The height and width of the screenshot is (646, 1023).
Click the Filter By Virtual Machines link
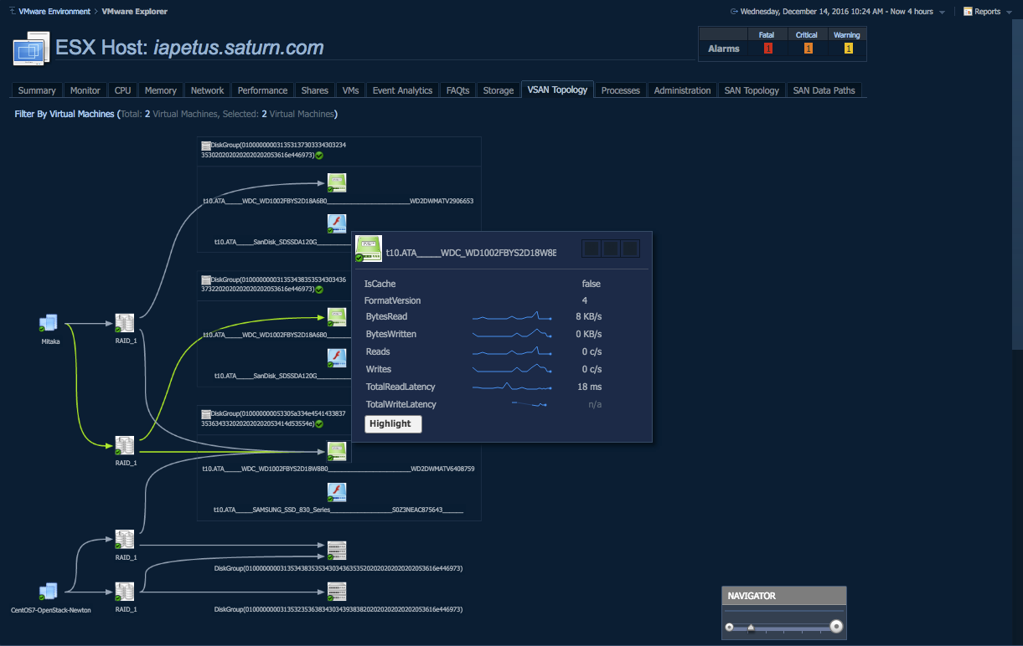(x=64, y=114)
